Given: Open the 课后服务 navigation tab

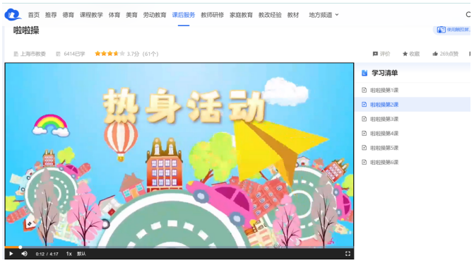Looking at the screenshot, I should click(x=184, y=15).
